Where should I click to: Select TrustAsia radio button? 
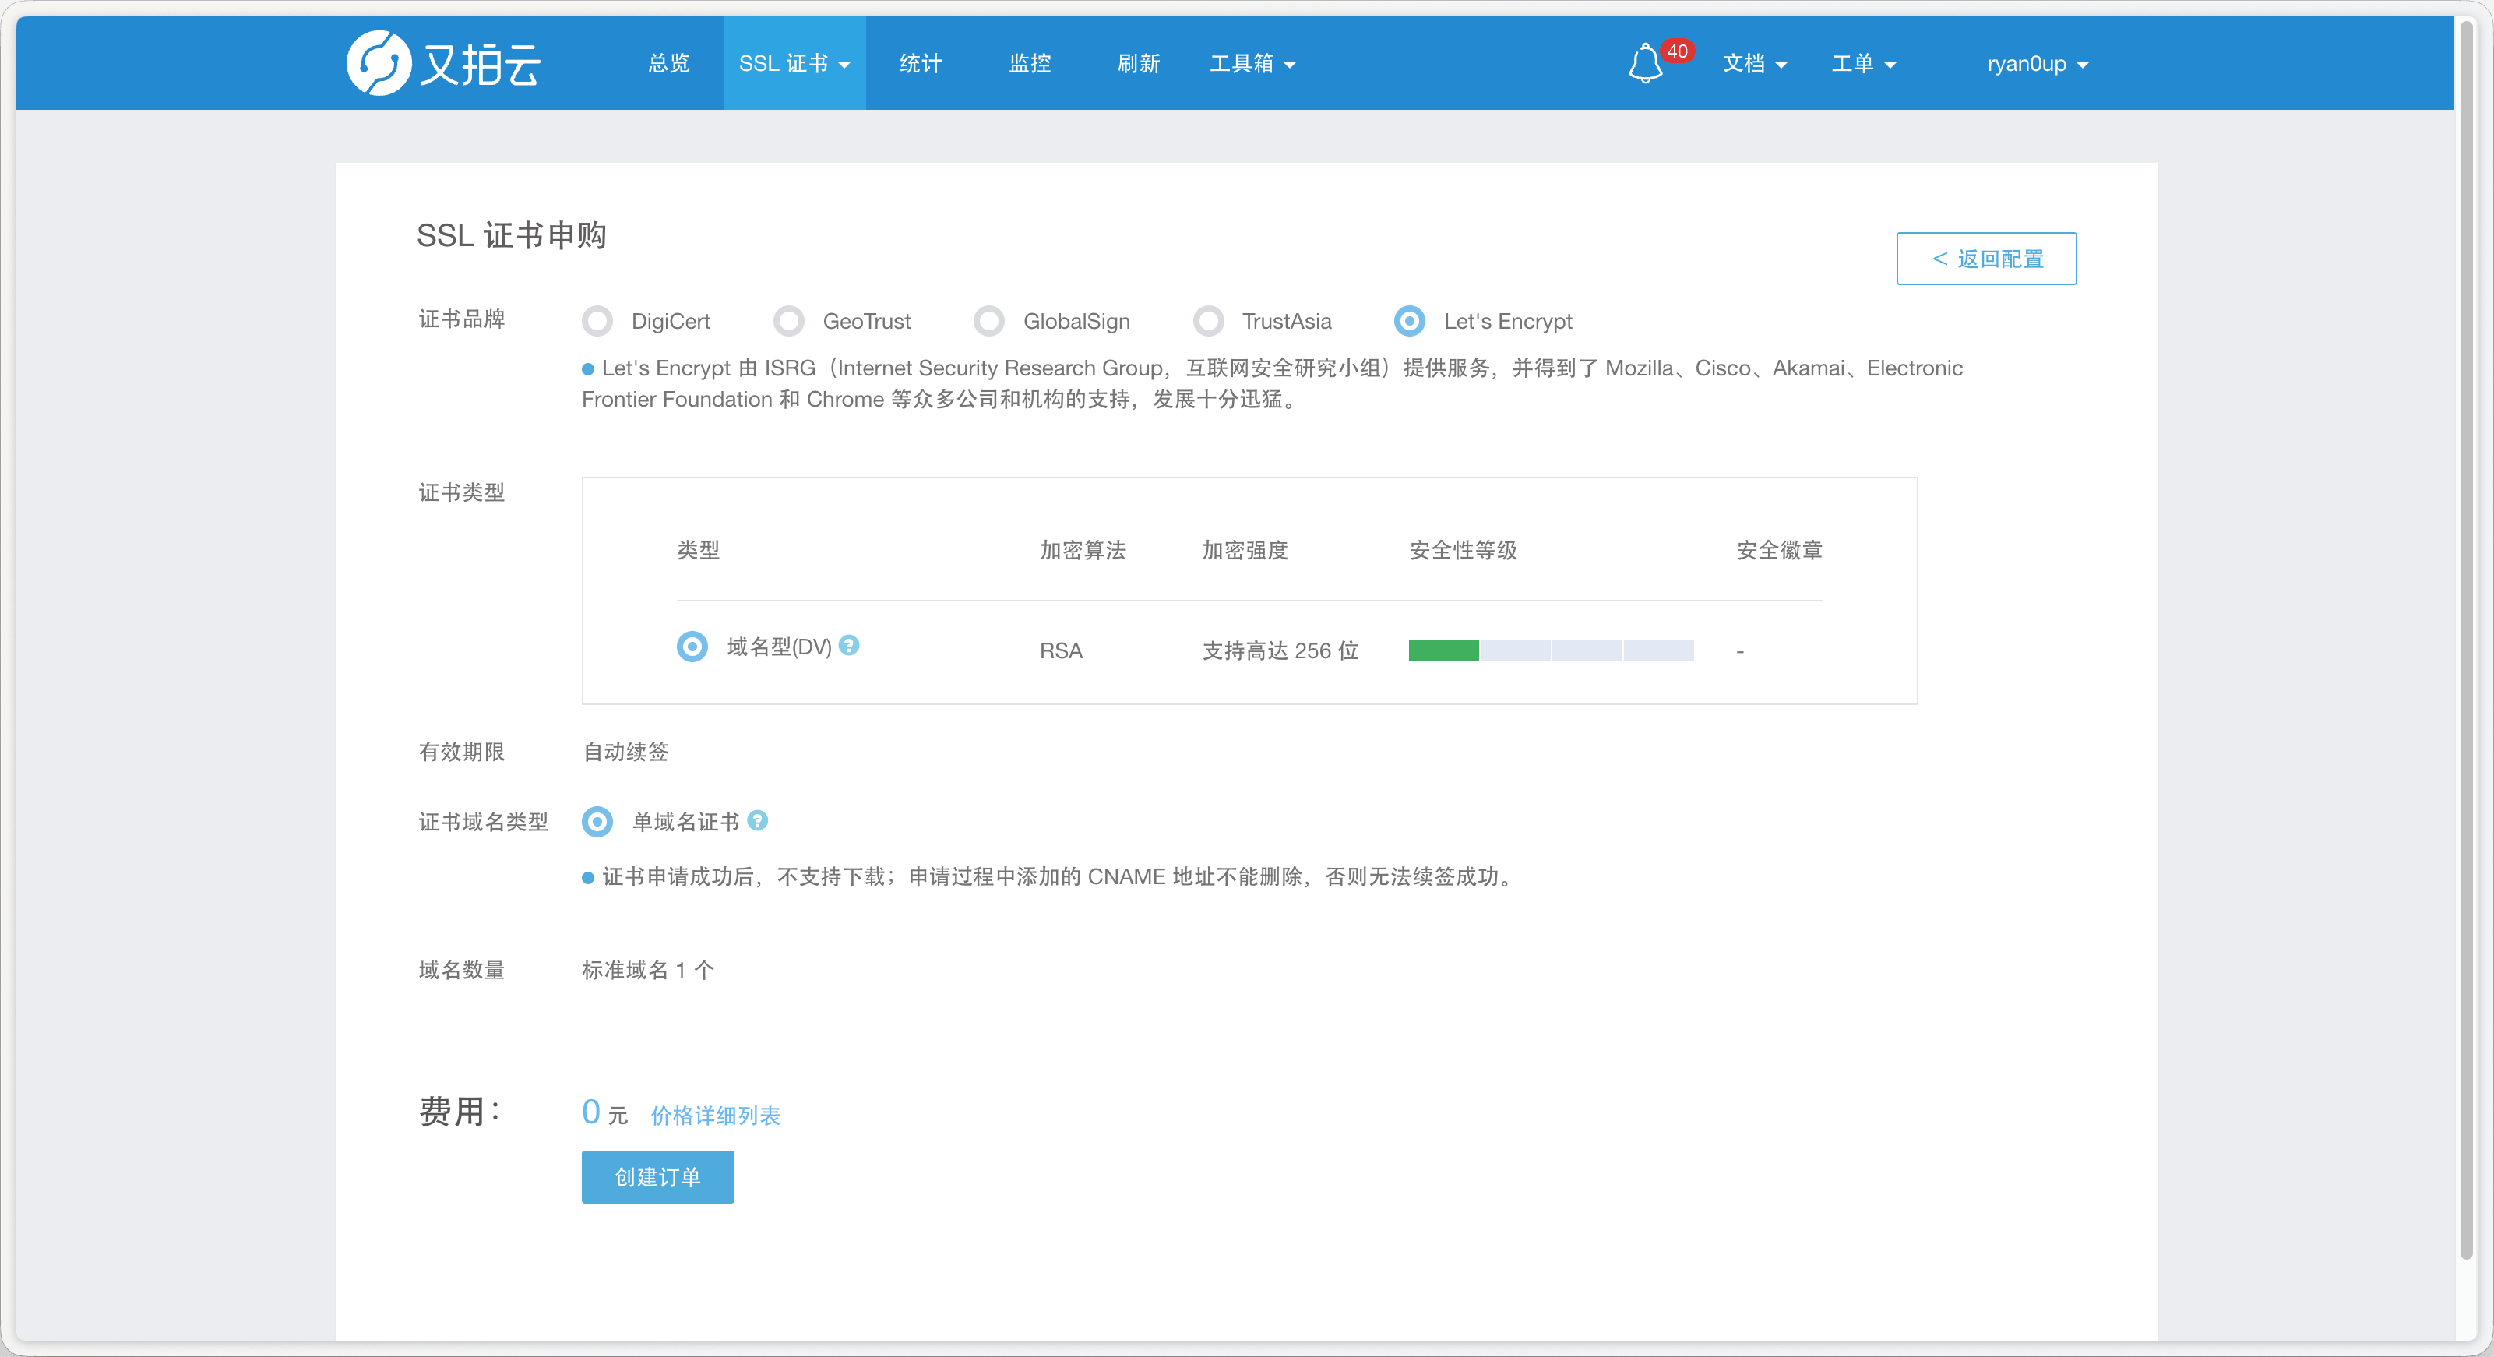(x=1208, y=321)
